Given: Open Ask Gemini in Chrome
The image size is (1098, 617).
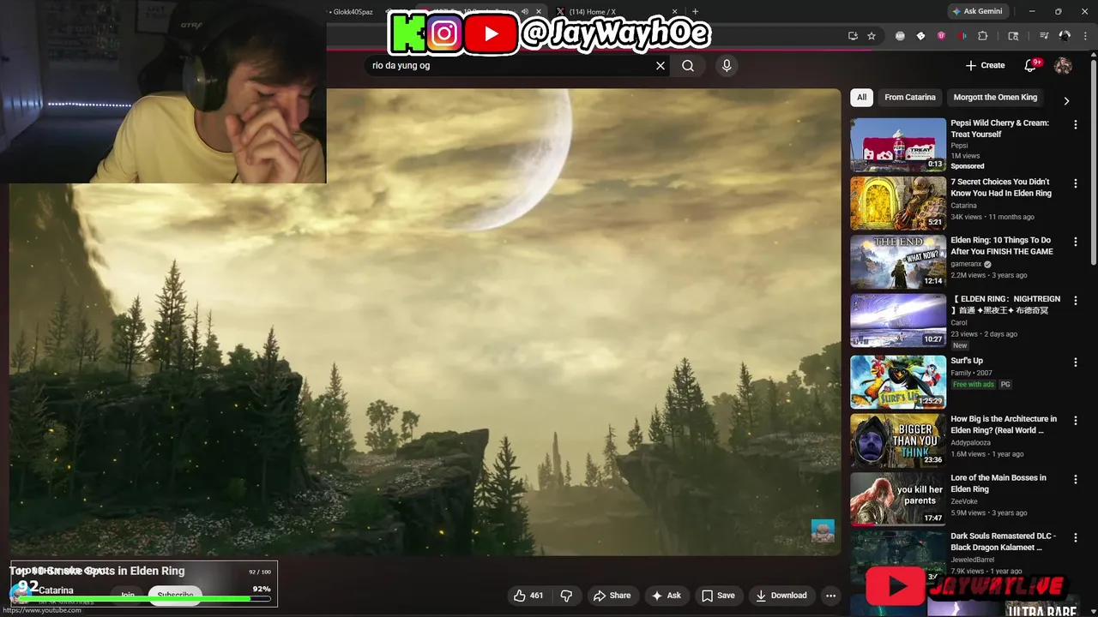Looking at the screenshot, I should tap(977, 11).
